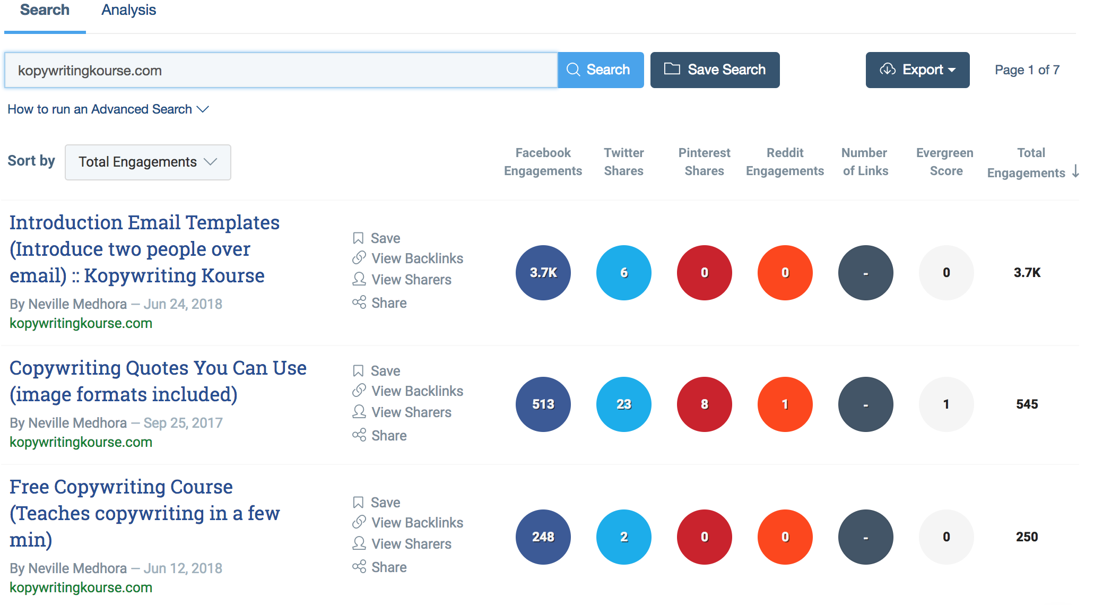Switch to the Analysis tab

tap(128, 11)
